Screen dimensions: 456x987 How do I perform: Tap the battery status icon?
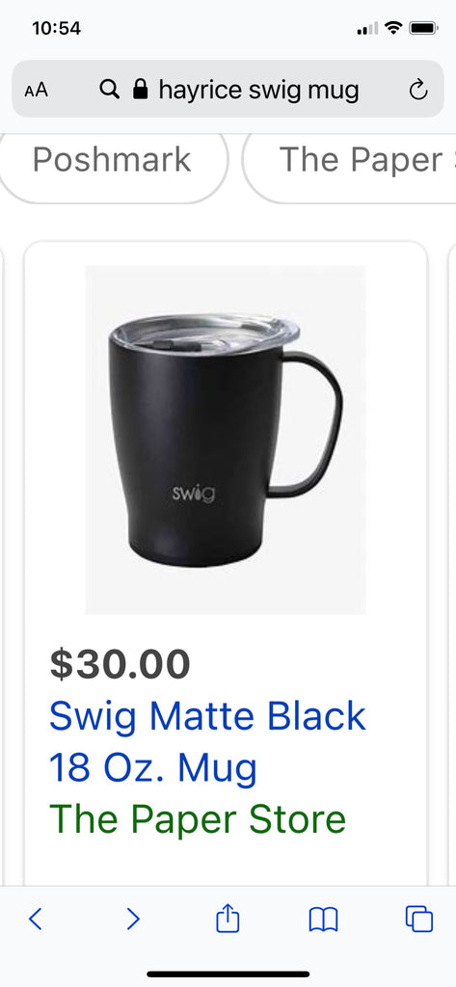(x=423, y=28)
